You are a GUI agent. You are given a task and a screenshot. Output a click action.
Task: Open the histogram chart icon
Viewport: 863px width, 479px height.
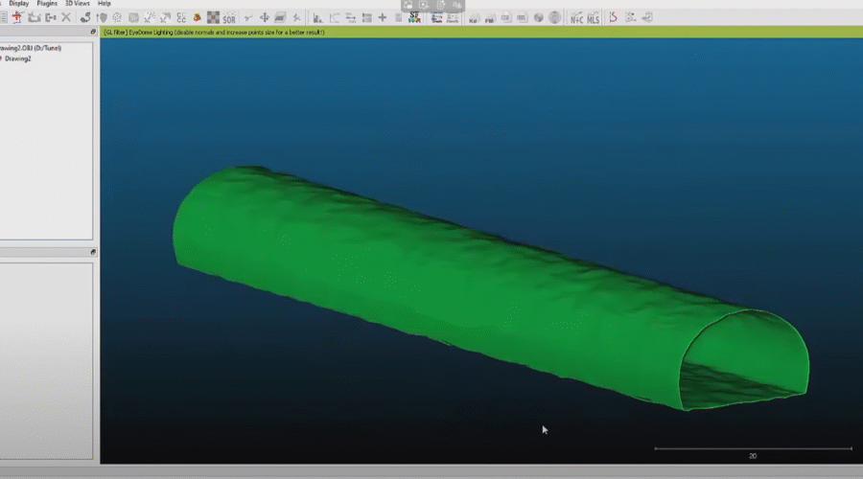tap(317, 17)
